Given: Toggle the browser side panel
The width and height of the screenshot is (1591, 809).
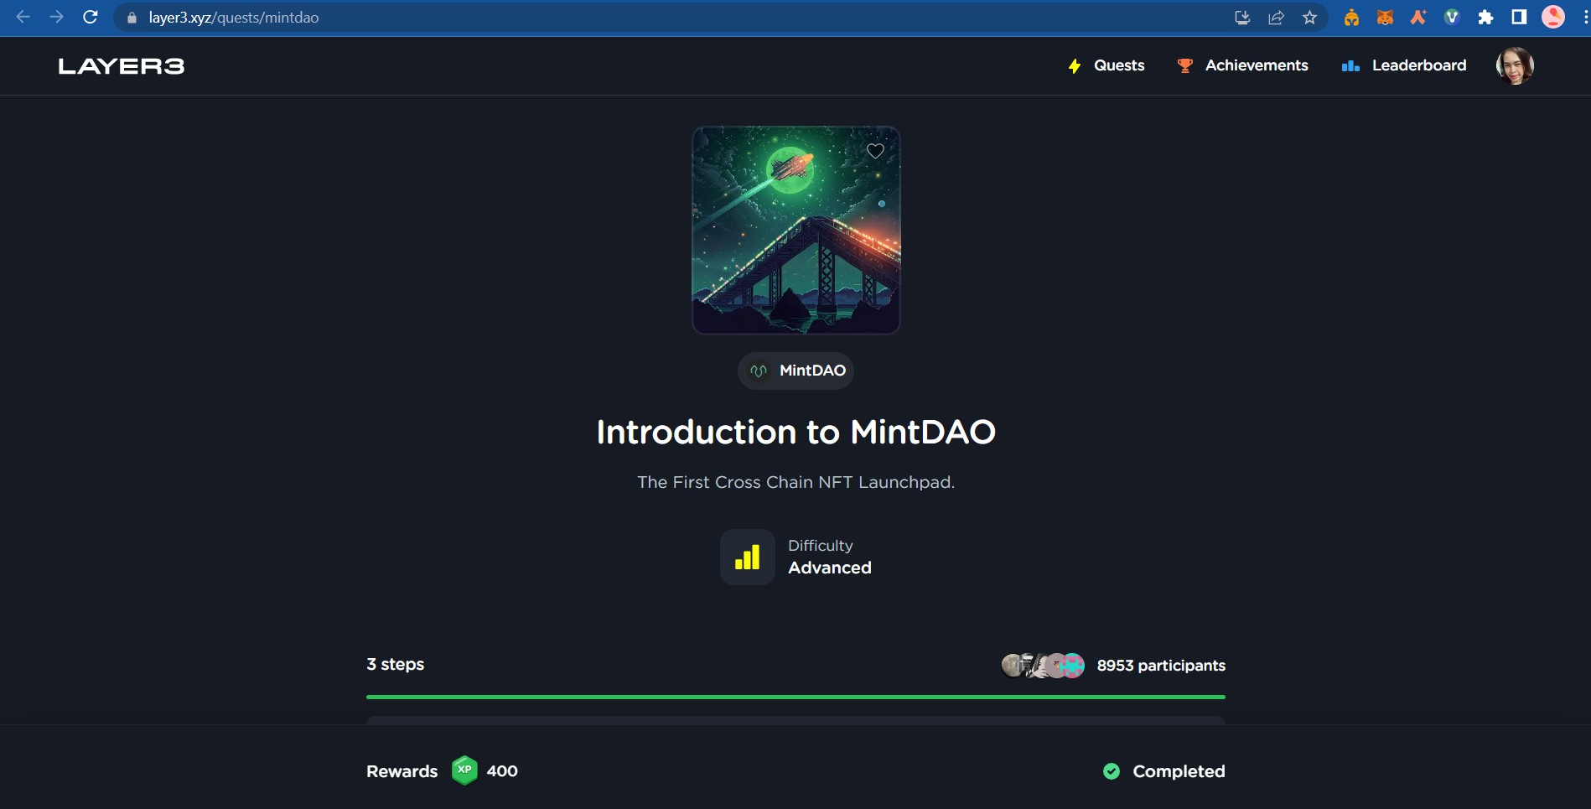Looking at the screenshot, I should tap(1519, 18).
